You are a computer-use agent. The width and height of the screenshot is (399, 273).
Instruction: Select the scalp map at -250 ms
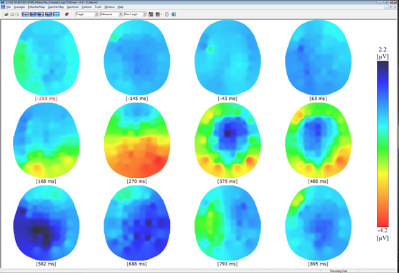coord(46,58)
